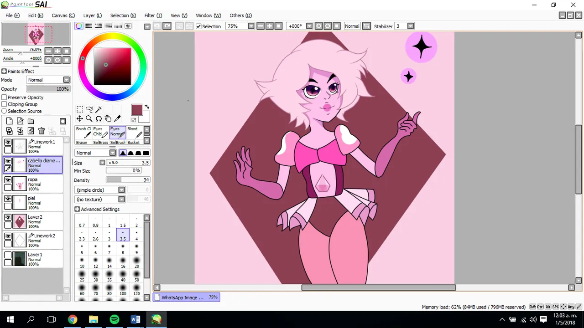
Task: Select the Blood brush preset
Action: point(135,132)
